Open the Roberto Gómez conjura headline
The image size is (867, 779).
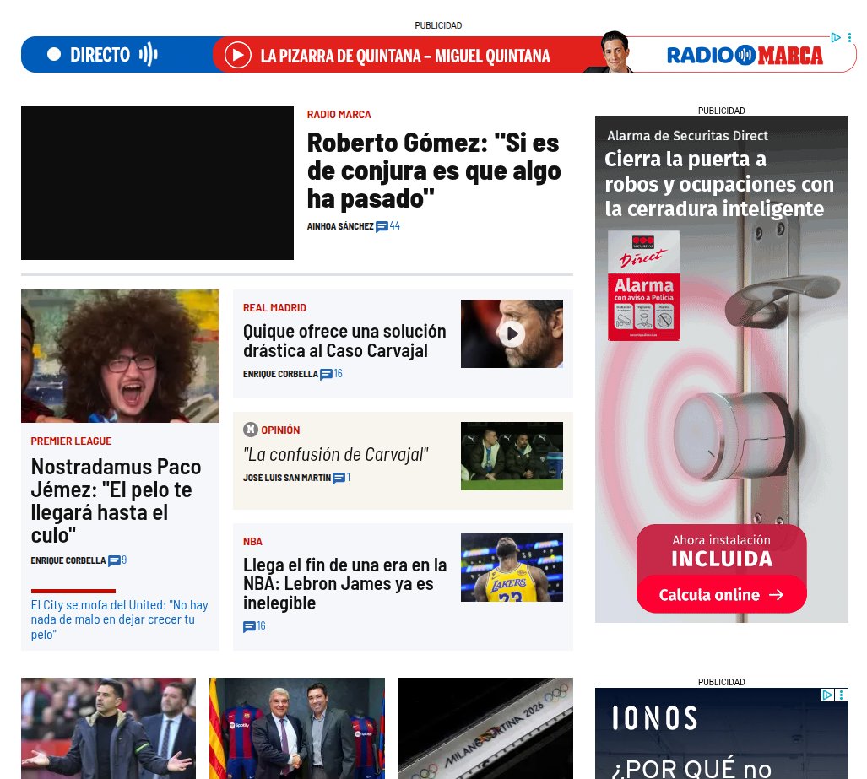[433, 170]
